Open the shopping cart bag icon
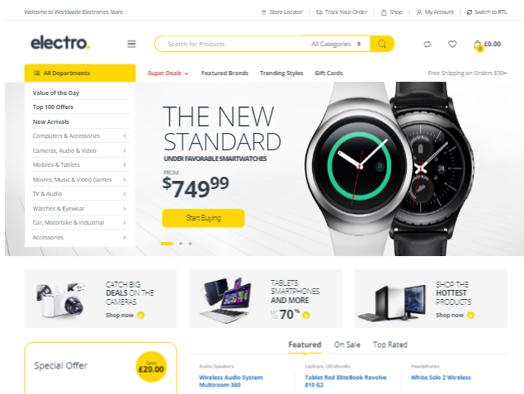The image size is (524, 394). point(478,45)
